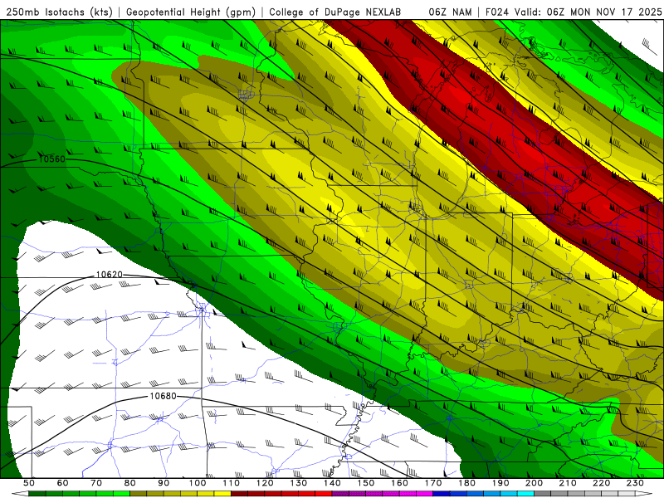Click the 130 value on the color scale

[x=299, y=483]
